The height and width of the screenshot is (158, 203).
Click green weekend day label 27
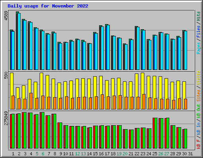(167, 154)
